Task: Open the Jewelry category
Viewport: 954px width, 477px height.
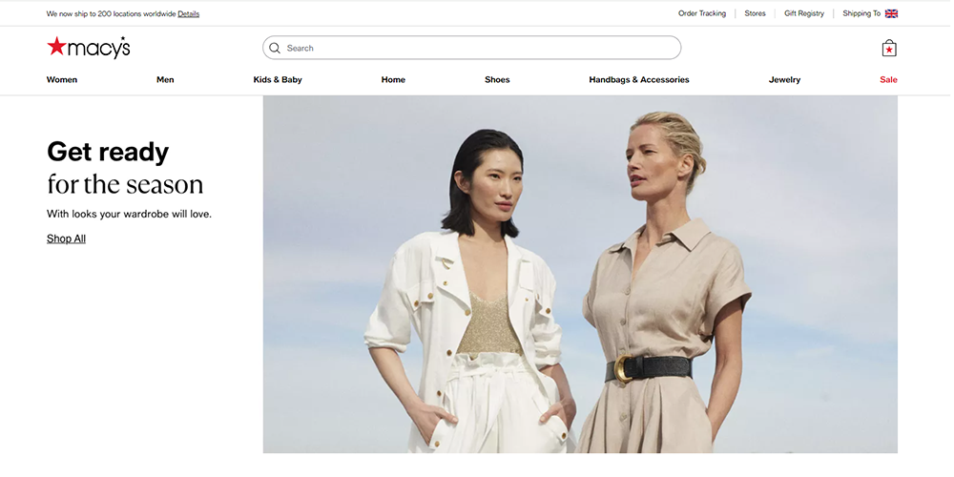Action: click(x=784, y=80)
